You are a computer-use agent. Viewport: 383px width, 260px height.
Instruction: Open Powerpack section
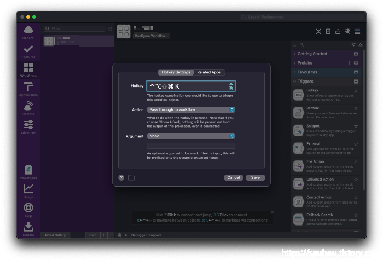pos(28,172)
